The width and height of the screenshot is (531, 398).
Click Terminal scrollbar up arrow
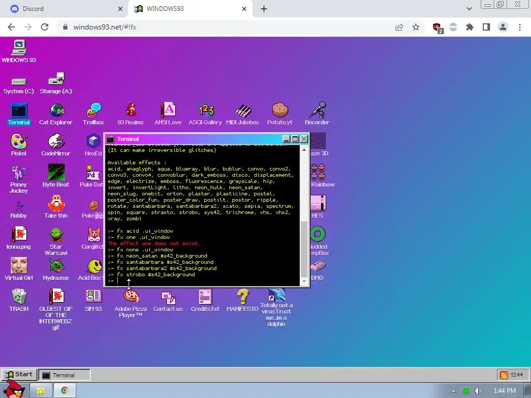pos(304,150)
